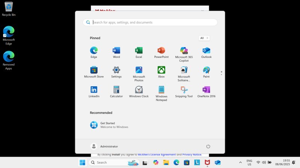Image resolution: width=300 pixels, height=168 pixels.
Task: Launch OneNote 2016
Action: [206, 92]
